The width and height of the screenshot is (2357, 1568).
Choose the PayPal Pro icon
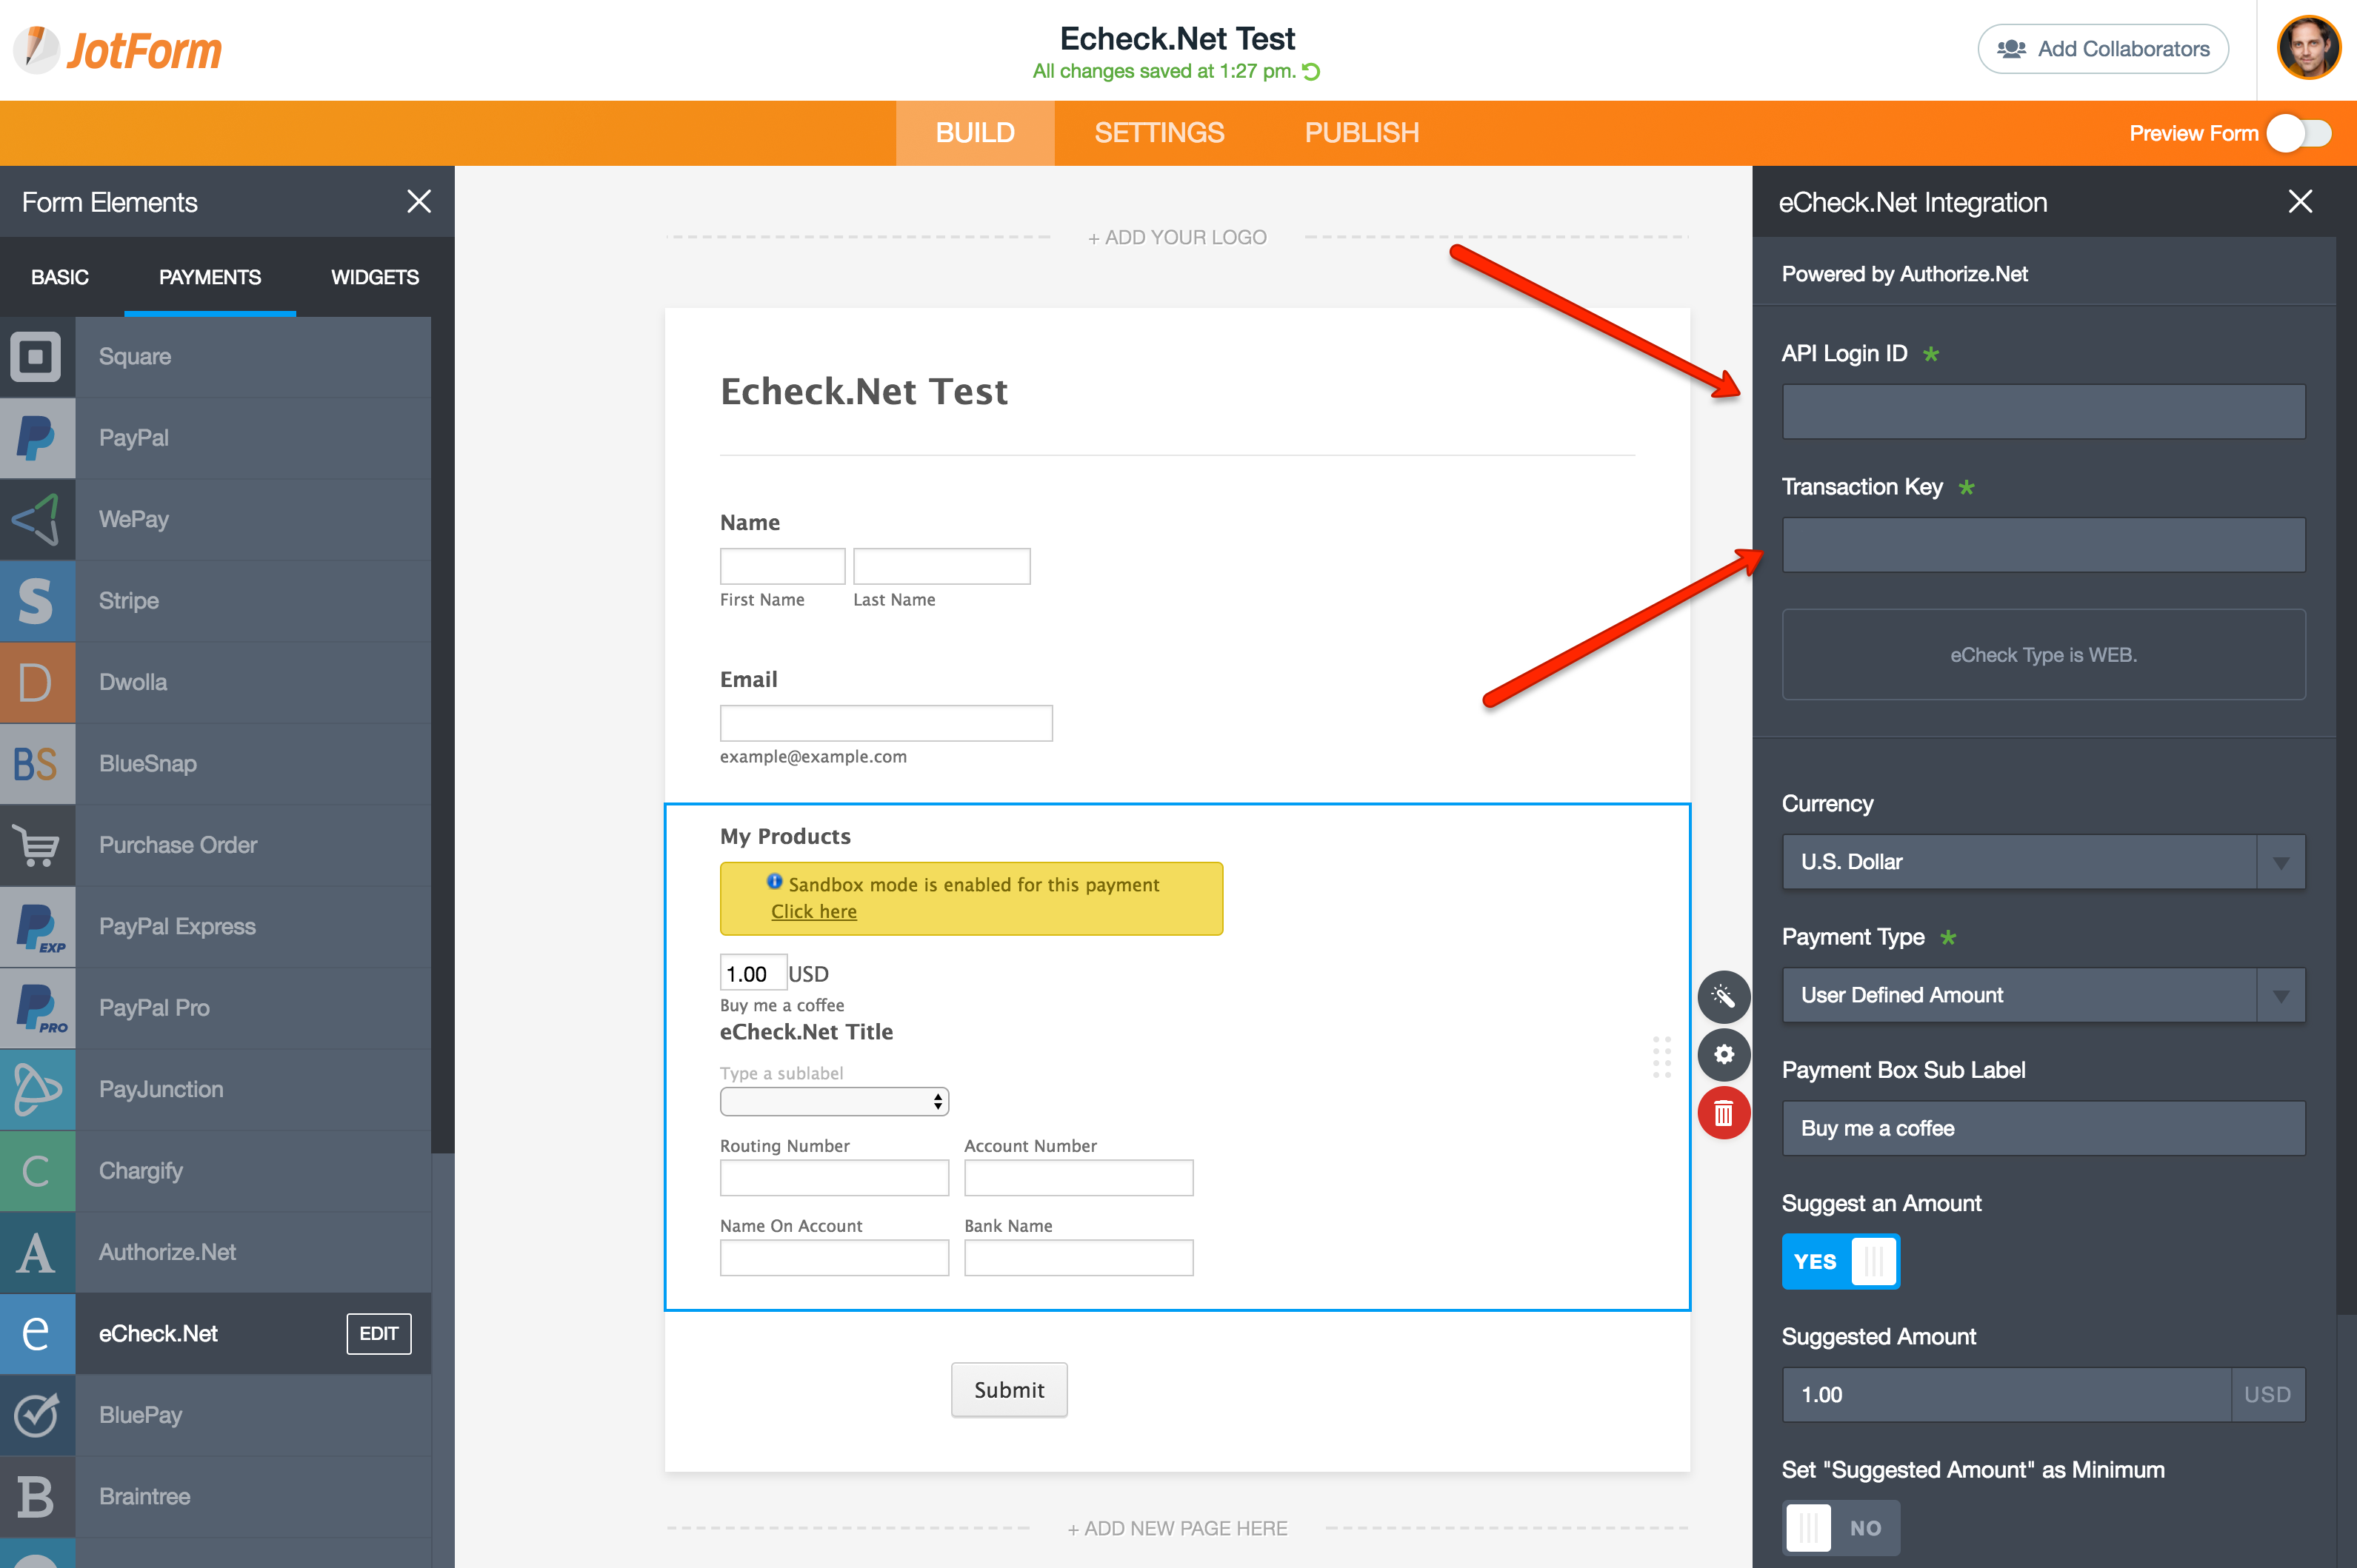37,1009
